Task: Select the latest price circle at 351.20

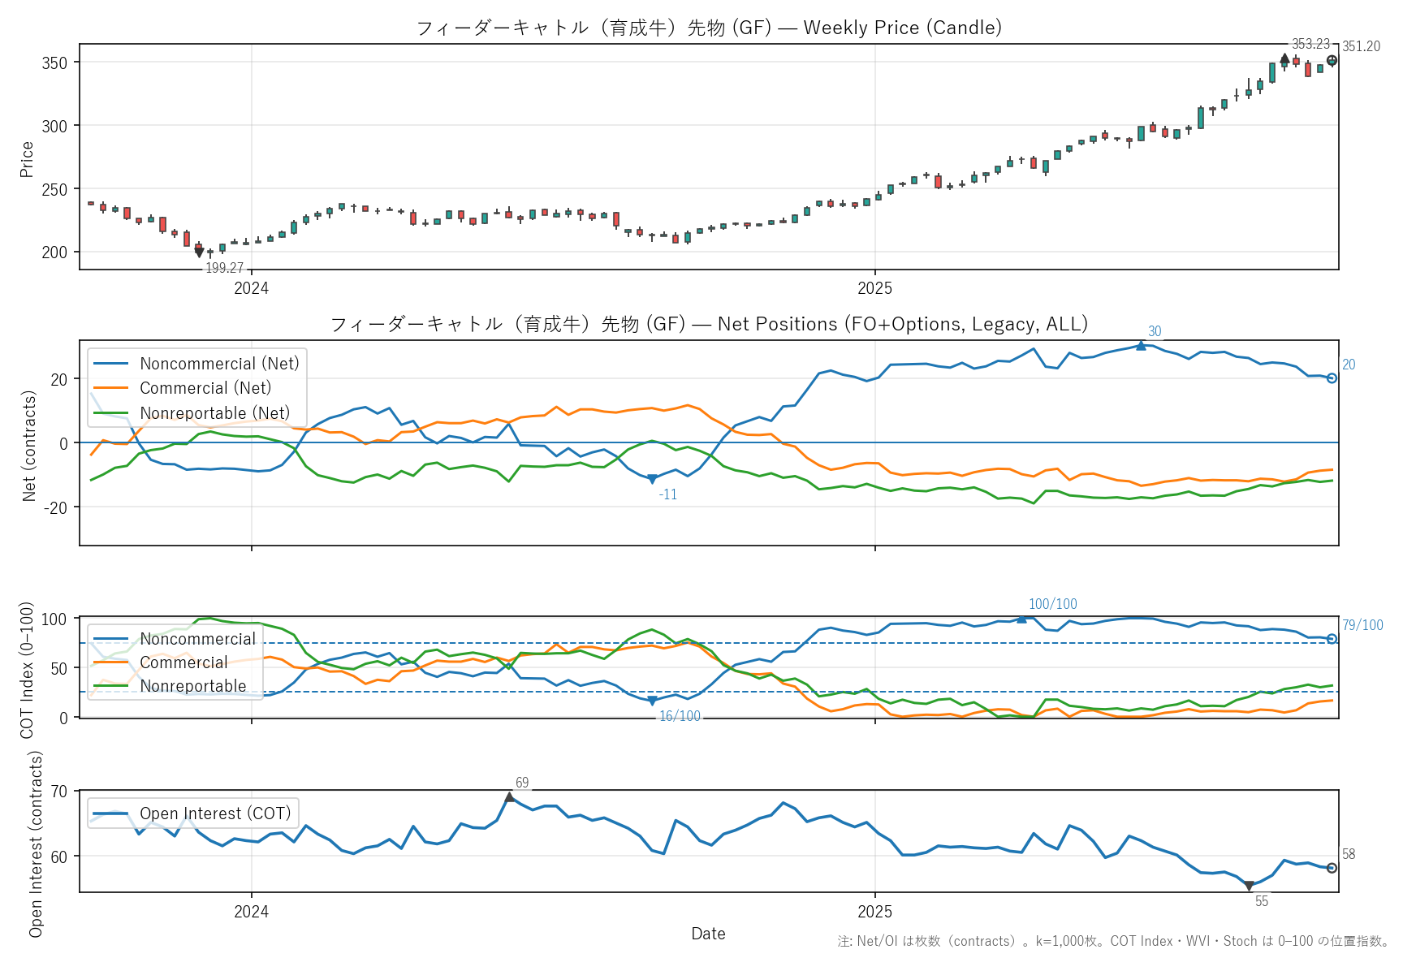Action: click(1332, 61)
